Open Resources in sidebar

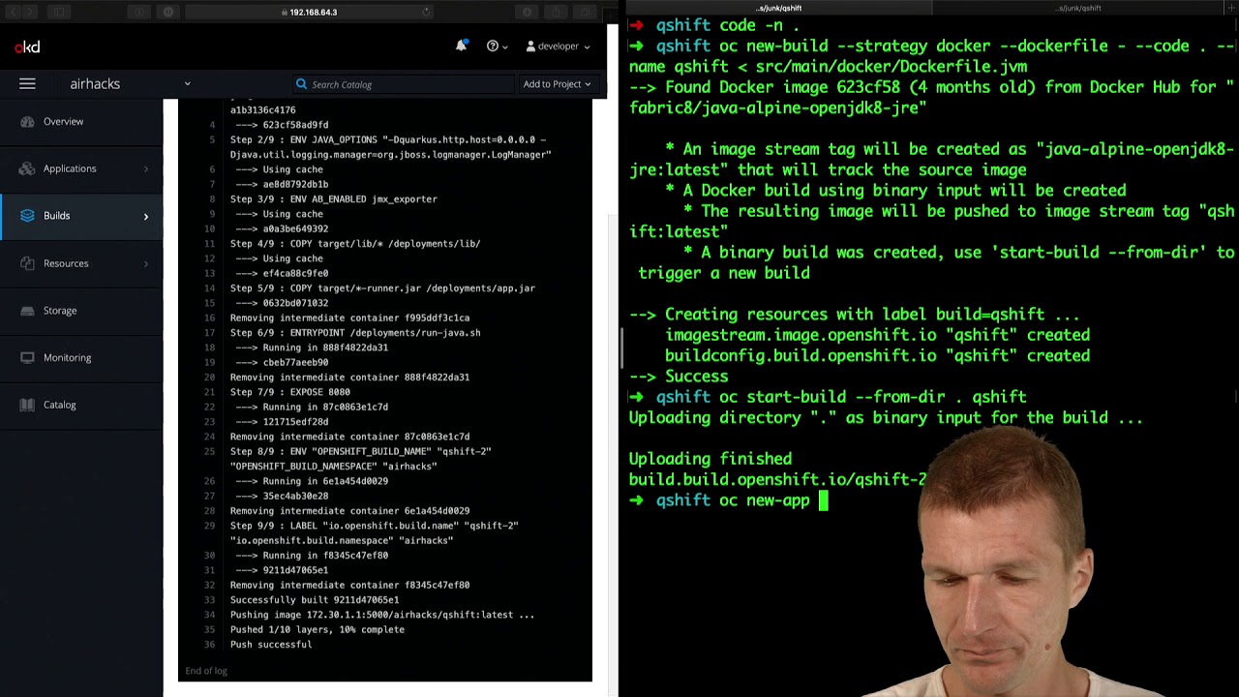point(81,263)
